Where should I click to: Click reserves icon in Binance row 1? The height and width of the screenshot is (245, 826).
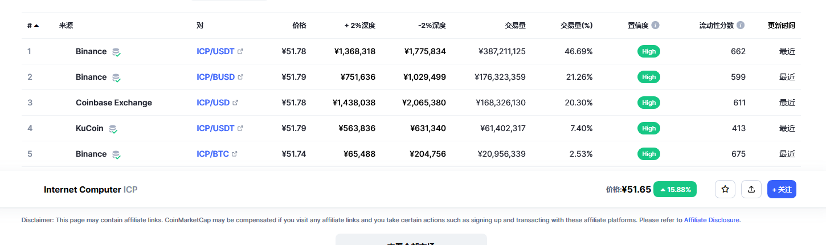(116, 52)
